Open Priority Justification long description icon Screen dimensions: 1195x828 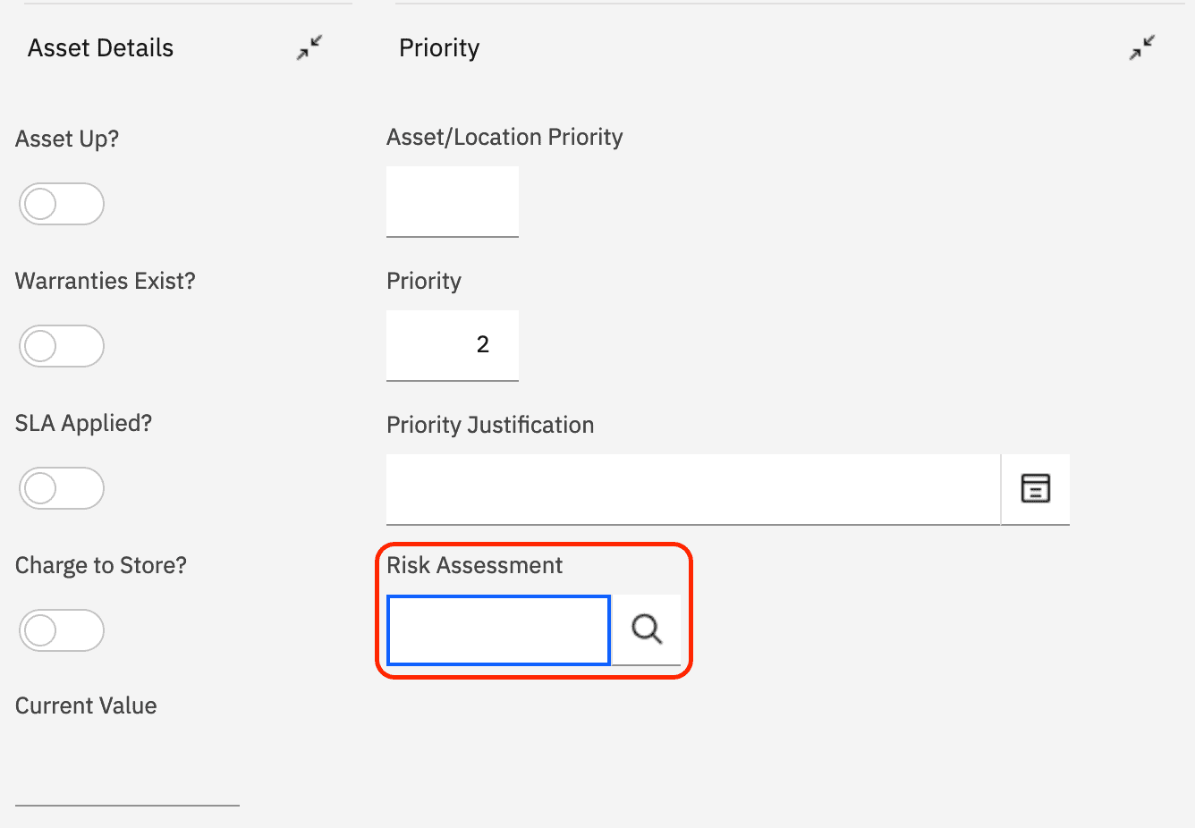tap(1035, 488)
